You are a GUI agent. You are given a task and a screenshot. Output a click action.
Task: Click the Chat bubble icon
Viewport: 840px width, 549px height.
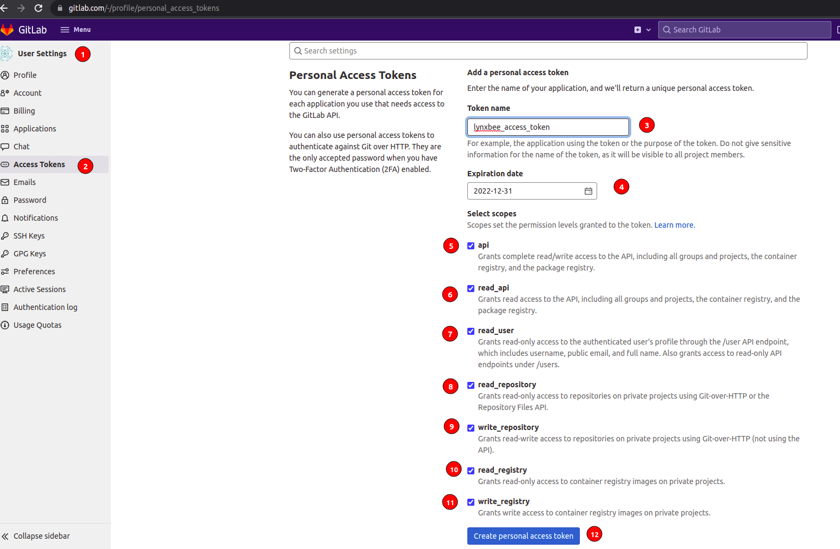pos(5,147)
